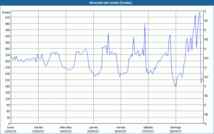Click the 330 value on left axis
Viewport: 214px width, 134px height.
7,55
